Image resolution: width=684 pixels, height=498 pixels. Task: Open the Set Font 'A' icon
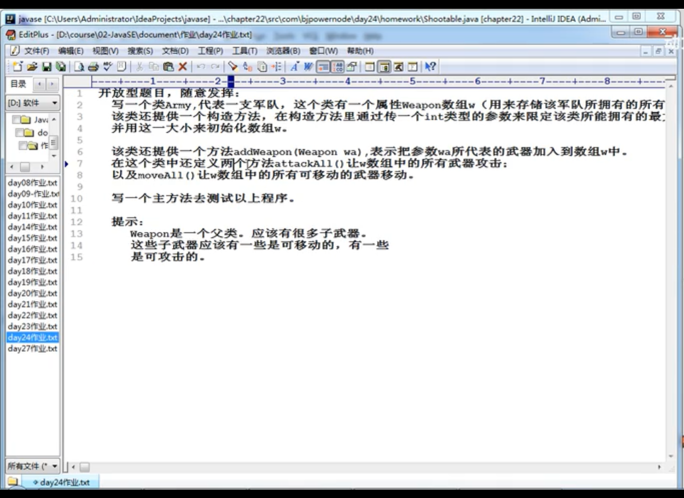[295, 67]
